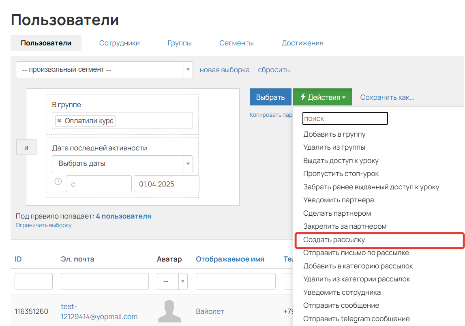Click the clock icon by date fields
This screenshot has width=465, height=326.
coord(58,181)
